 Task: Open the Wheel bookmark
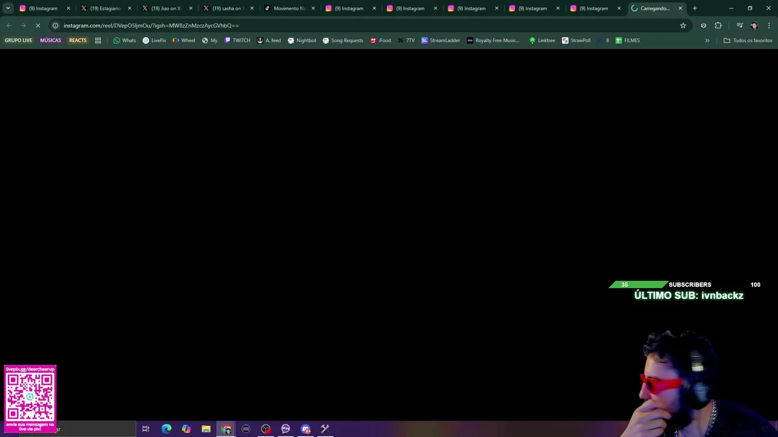click(184, 40)
